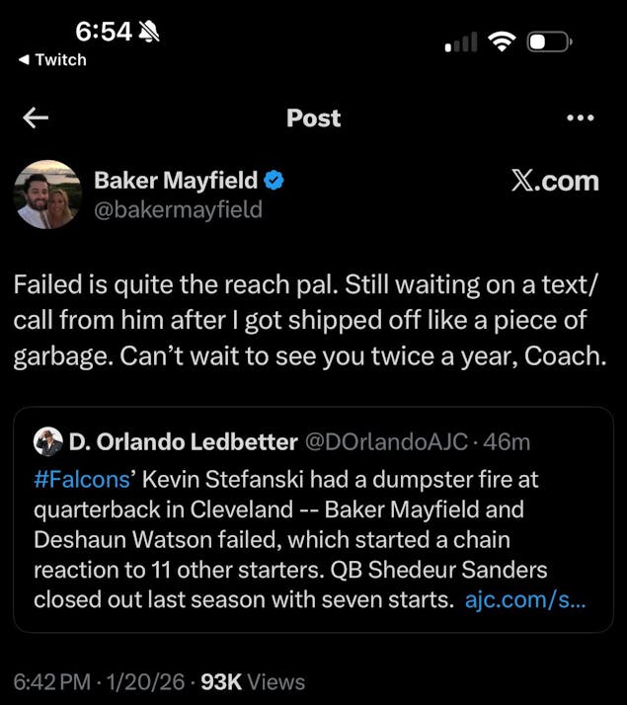Open D. Orlando Ledbetter's small avatar
Viewport: 627px width, 705px height.
48,441
